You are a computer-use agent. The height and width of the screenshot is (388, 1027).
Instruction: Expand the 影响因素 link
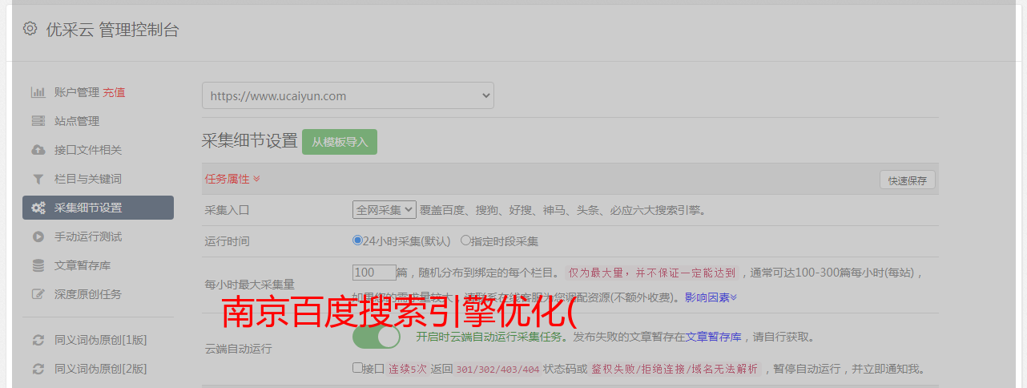(711, 297)
